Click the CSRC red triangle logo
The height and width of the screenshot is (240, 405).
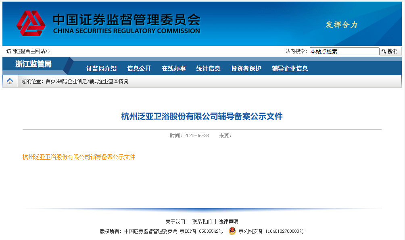(31, 23)
